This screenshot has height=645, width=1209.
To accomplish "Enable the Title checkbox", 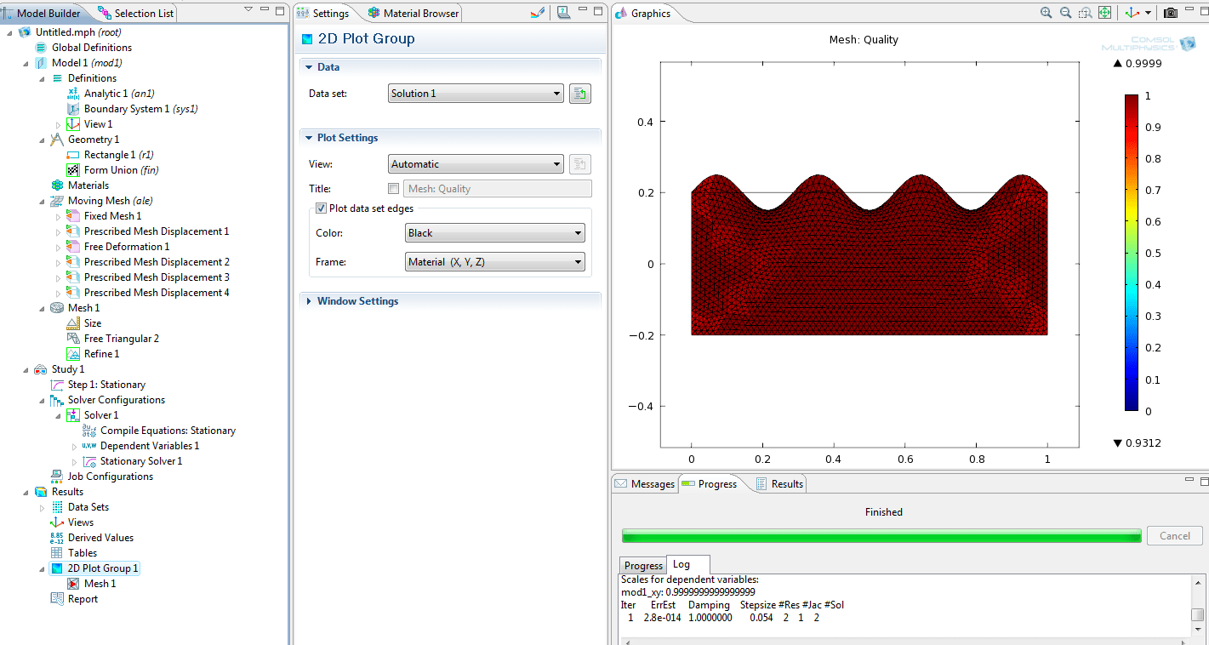I will point(393,189).
